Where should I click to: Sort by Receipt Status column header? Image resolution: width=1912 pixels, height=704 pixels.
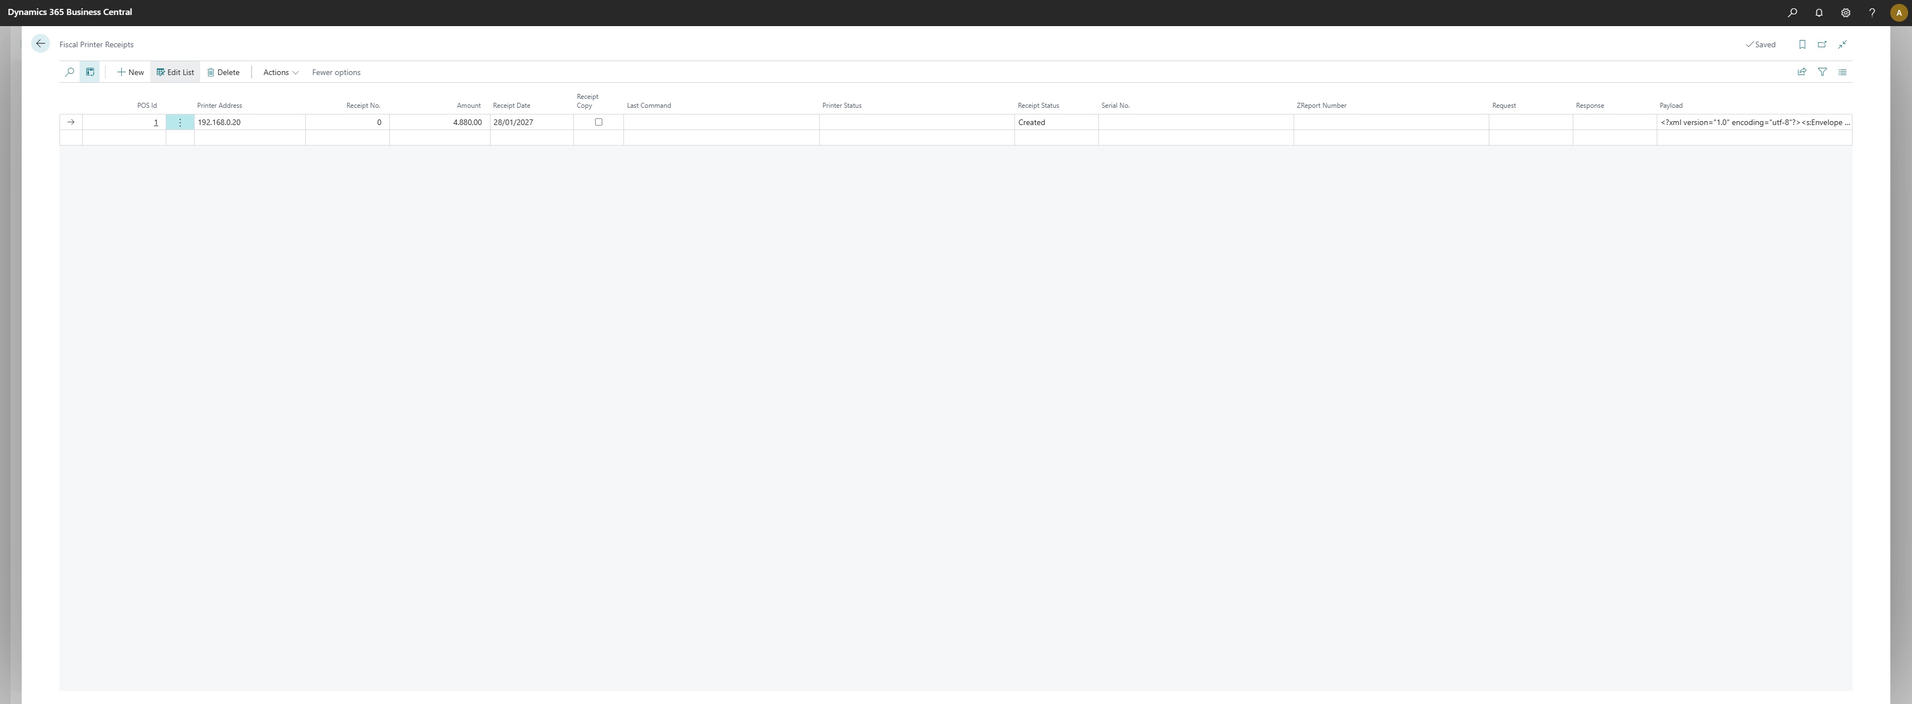[1038, 106]
